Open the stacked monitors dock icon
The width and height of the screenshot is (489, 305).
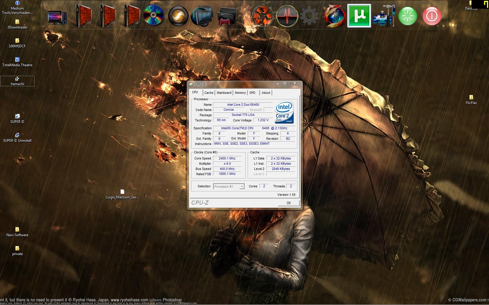pyautogui.click(x=202, y=16)
